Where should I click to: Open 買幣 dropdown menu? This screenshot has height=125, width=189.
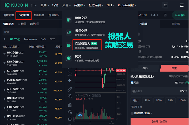click(45, 5)
